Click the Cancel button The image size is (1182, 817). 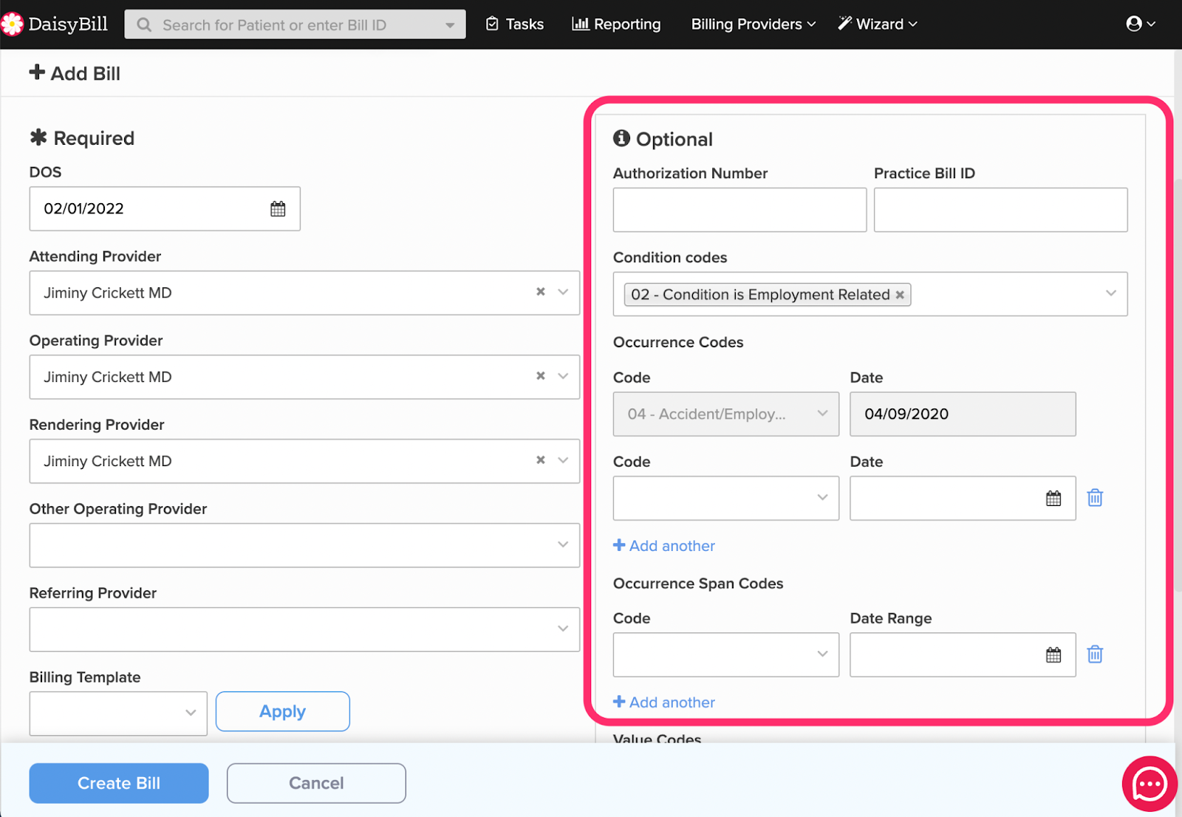point(316,783)
